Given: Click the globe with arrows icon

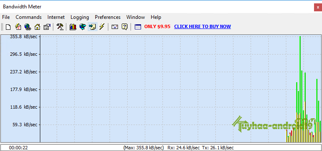Looking at the screenshot, I should click(83, 27).
